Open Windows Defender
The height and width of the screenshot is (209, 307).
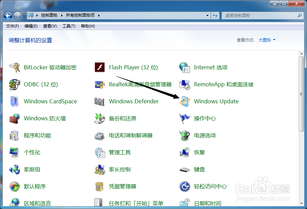[133, 101]
